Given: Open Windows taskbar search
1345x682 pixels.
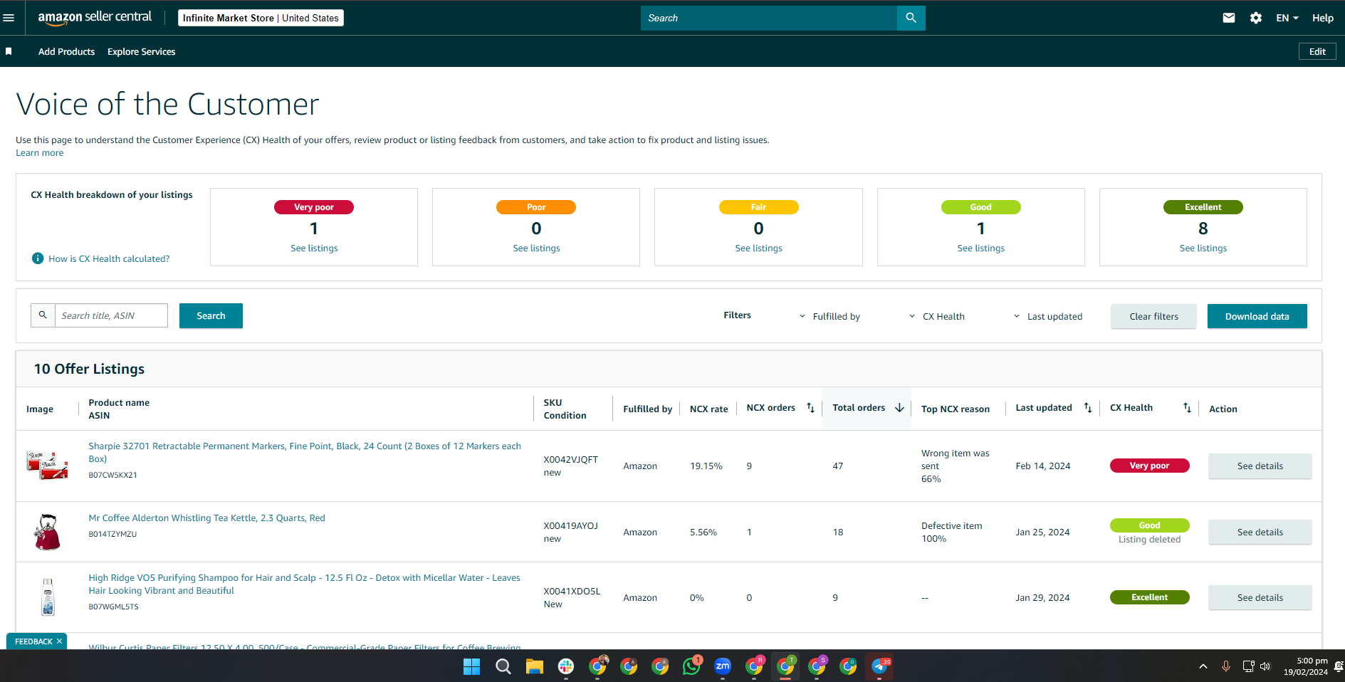Looking at the screenshot, I should (x=503, y=666).
